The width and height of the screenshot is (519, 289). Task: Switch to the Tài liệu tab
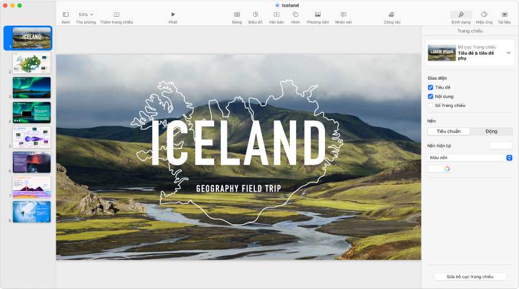504,14
